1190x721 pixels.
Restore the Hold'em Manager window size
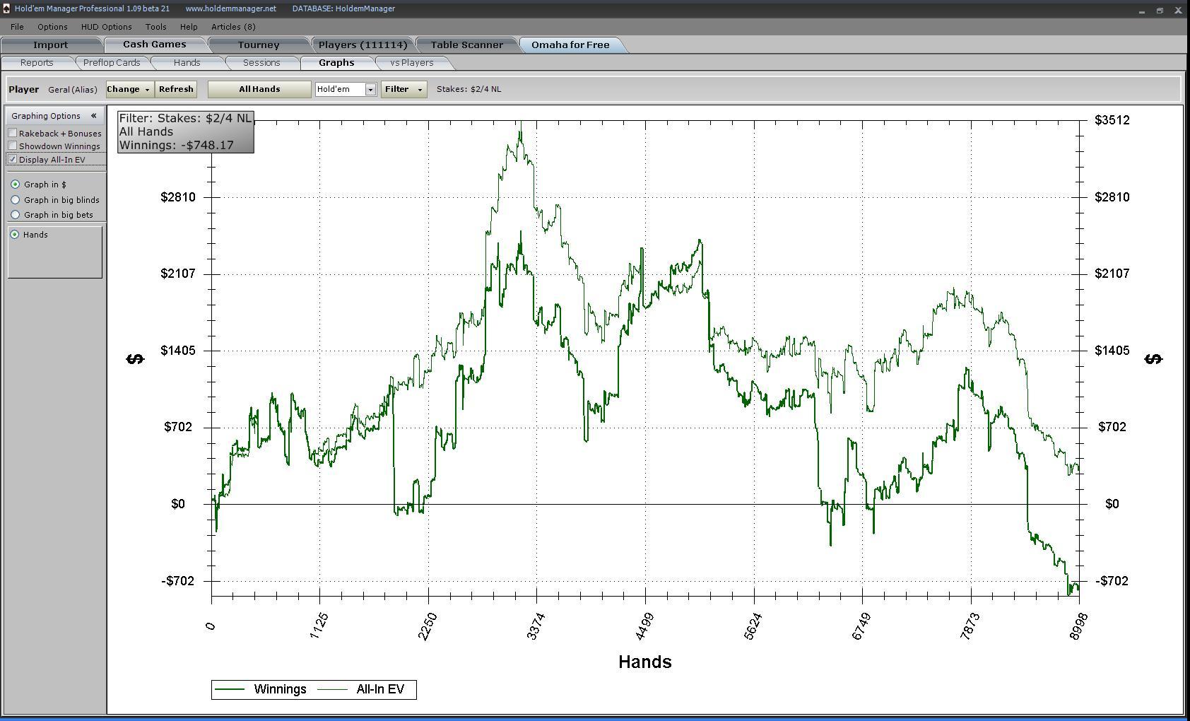pos(1160,10)
